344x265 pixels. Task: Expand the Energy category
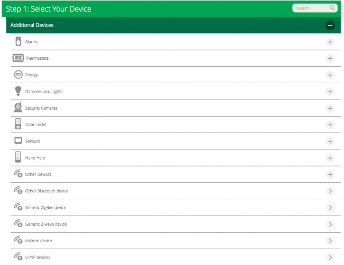tap(330, 75)
